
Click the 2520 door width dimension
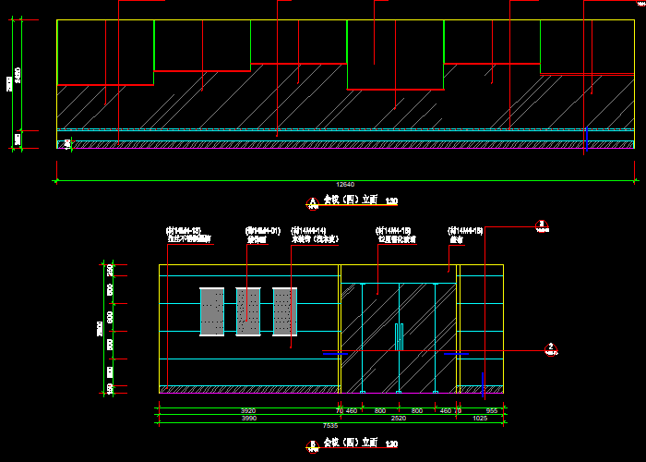[x=399, y=418]
